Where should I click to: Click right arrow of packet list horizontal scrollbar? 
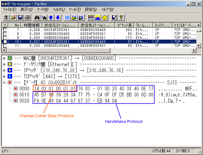pyautogui.click(x=194, y=50)
